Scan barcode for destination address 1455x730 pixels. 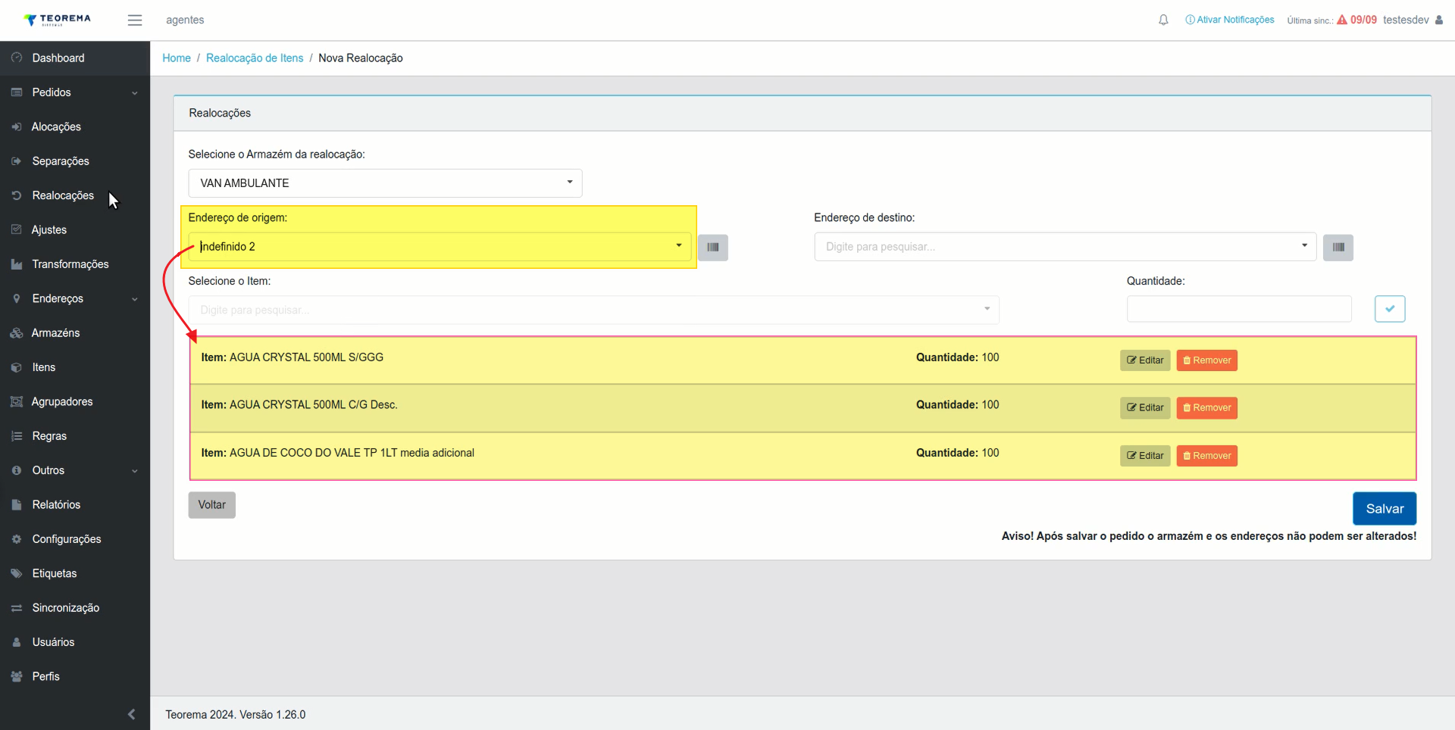point(1338,248)
